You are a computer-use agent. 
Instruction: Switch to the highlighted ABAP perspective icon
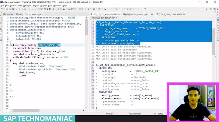tap(215, 9)
